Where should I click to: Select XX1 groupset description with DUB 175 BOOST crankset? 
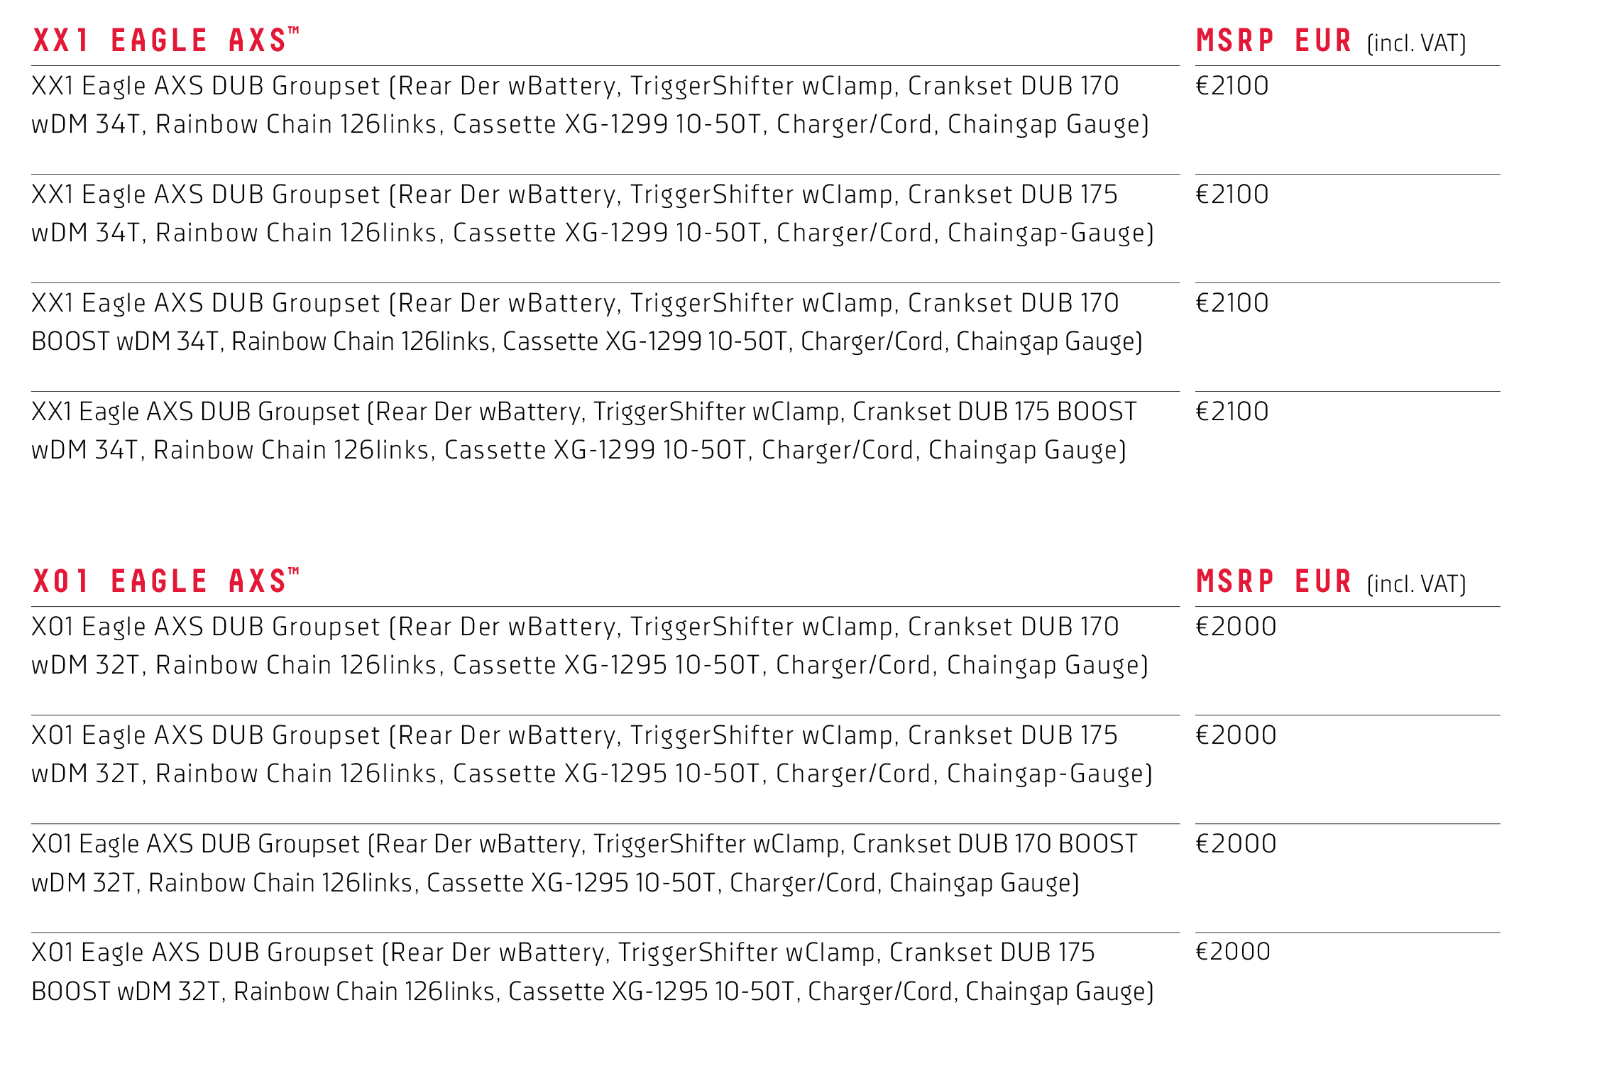583,431
